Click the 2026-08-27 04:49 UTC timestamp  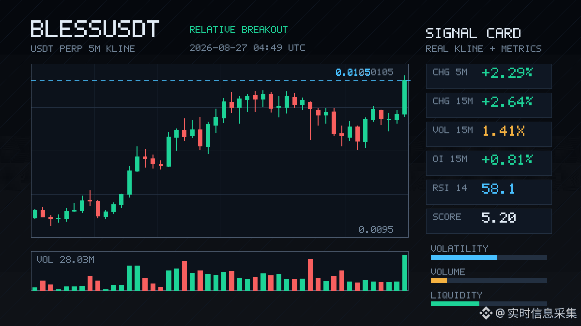point(247,48)
